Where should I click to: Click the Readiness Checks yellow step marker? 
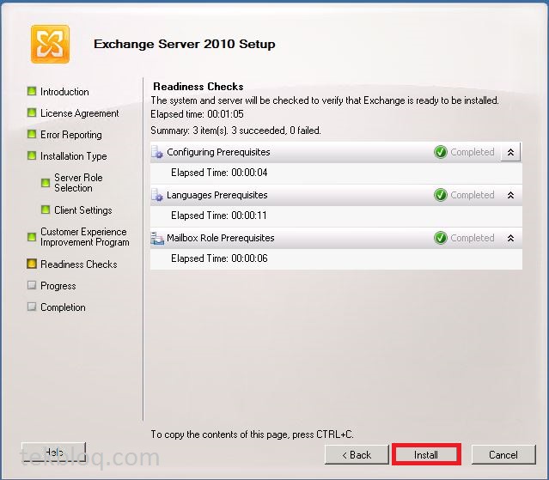click(32, 264)
